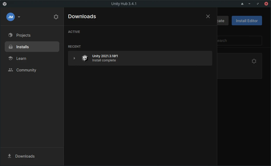Click the Learn graduation cap icon
Screen dimensions: 271x166
(x=10, y=58)
